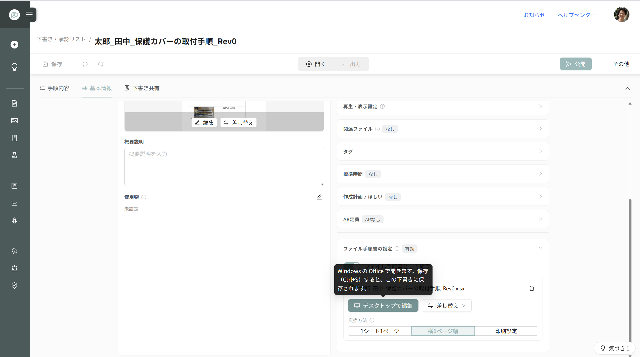
Task: Expand AR定義 row
Action: 443,219
